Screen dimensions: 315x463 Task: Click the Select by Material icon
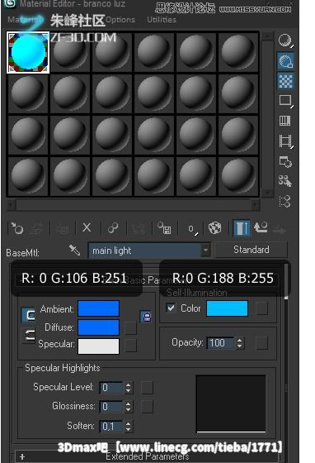click(285, 181)
